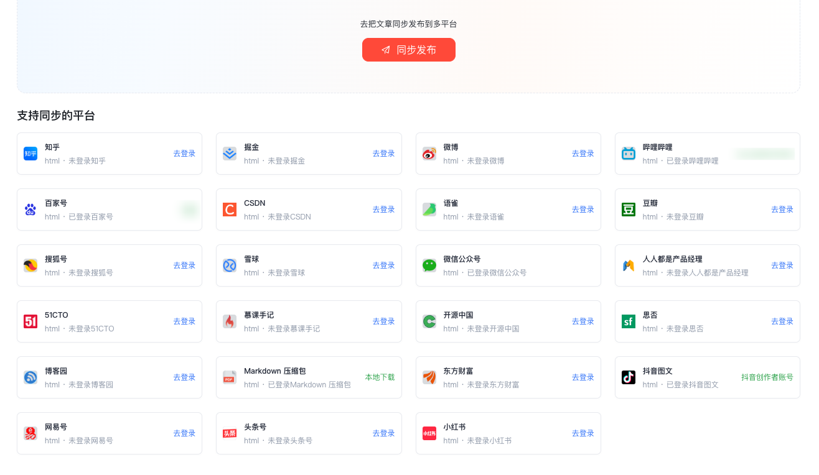Click 去登录 for 知乎
This screenshot has width=819, height=475.
click(184, 154)
